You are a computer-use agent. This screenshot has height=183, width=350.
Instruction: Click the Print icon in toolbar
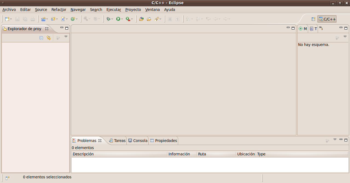(33, 19)
